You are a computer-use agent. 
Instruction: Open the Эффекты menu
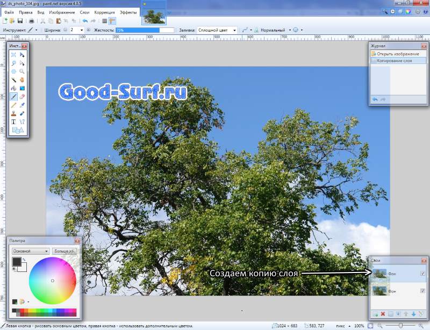click(128, 12)
